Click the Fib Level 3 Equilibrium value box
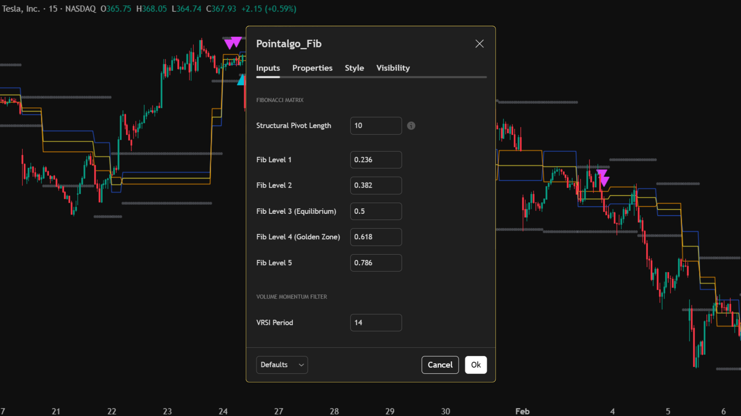Viewport: 741px width, 416px height. pyautogui.click(x=376, y=211)
